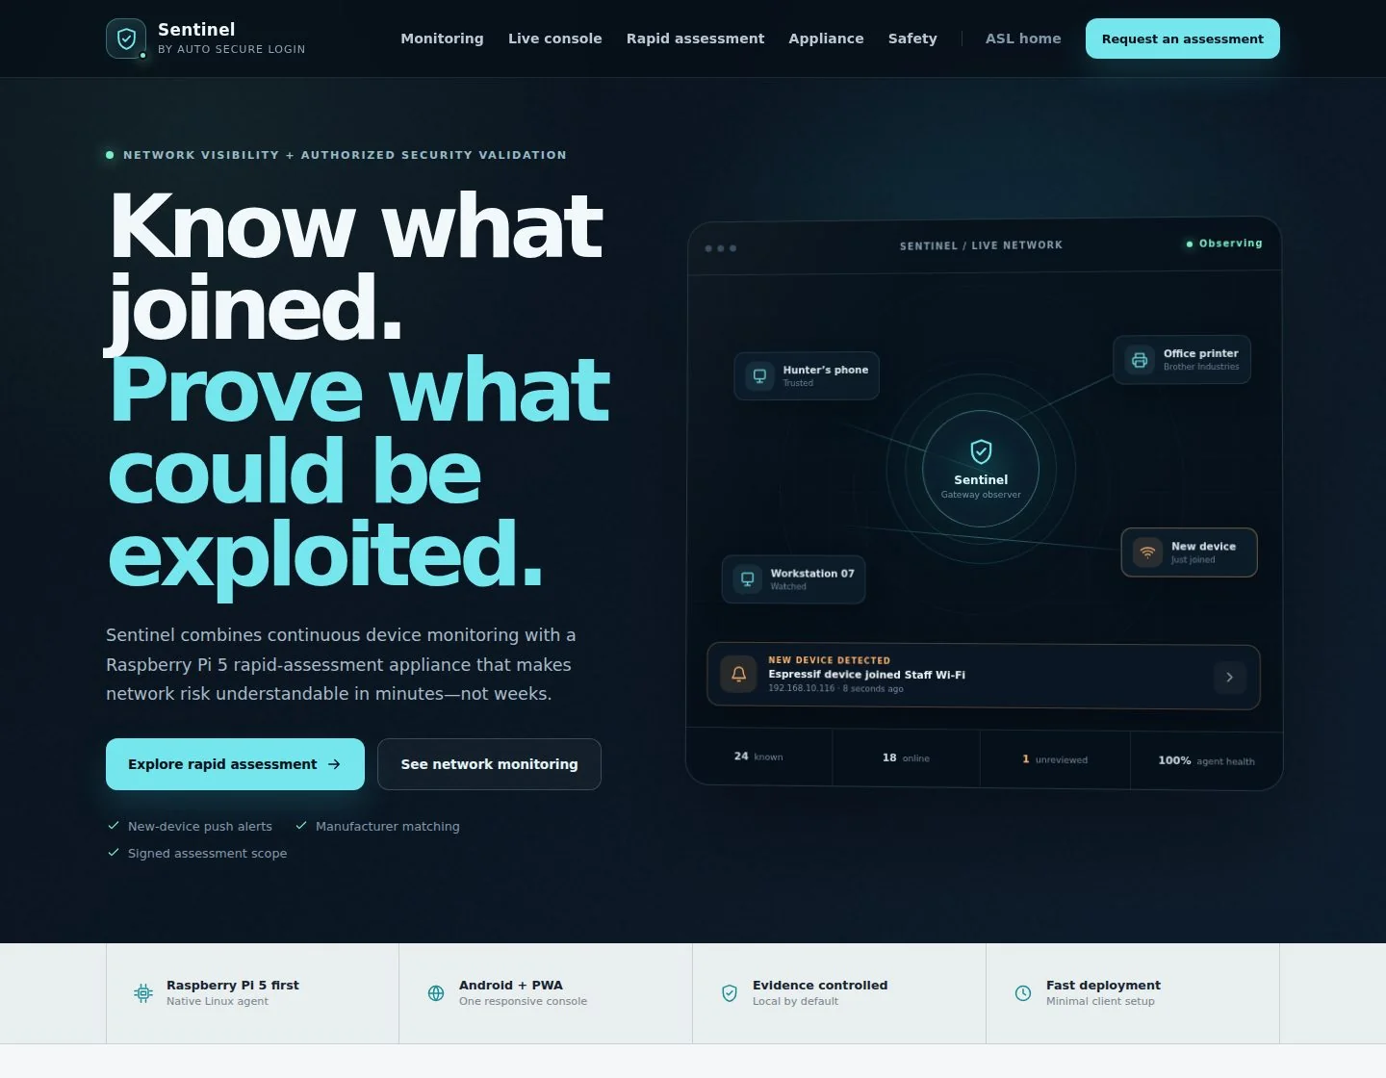
Task: Click See network monitoring button
Action: click(x=489, y=764)
